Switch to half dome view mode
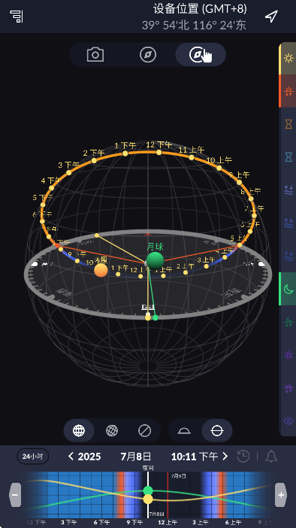Image resolution: width=296 pixels, height=528 pixels. pyautogui.click(x=184, y=431)
